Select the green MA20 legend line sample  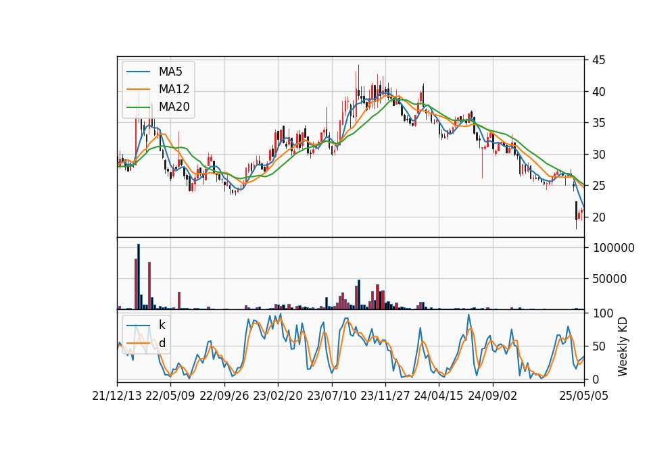point(138,107)
